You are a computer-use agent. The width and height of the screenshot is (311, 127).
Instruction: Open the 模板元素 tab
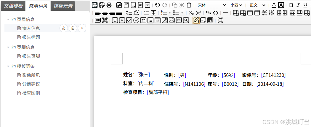tap(63, 6)
